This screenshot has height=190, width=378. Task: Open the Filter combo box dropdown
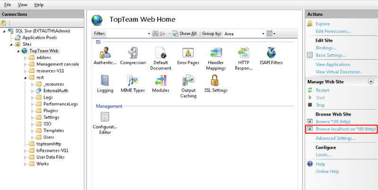point(149,33)
